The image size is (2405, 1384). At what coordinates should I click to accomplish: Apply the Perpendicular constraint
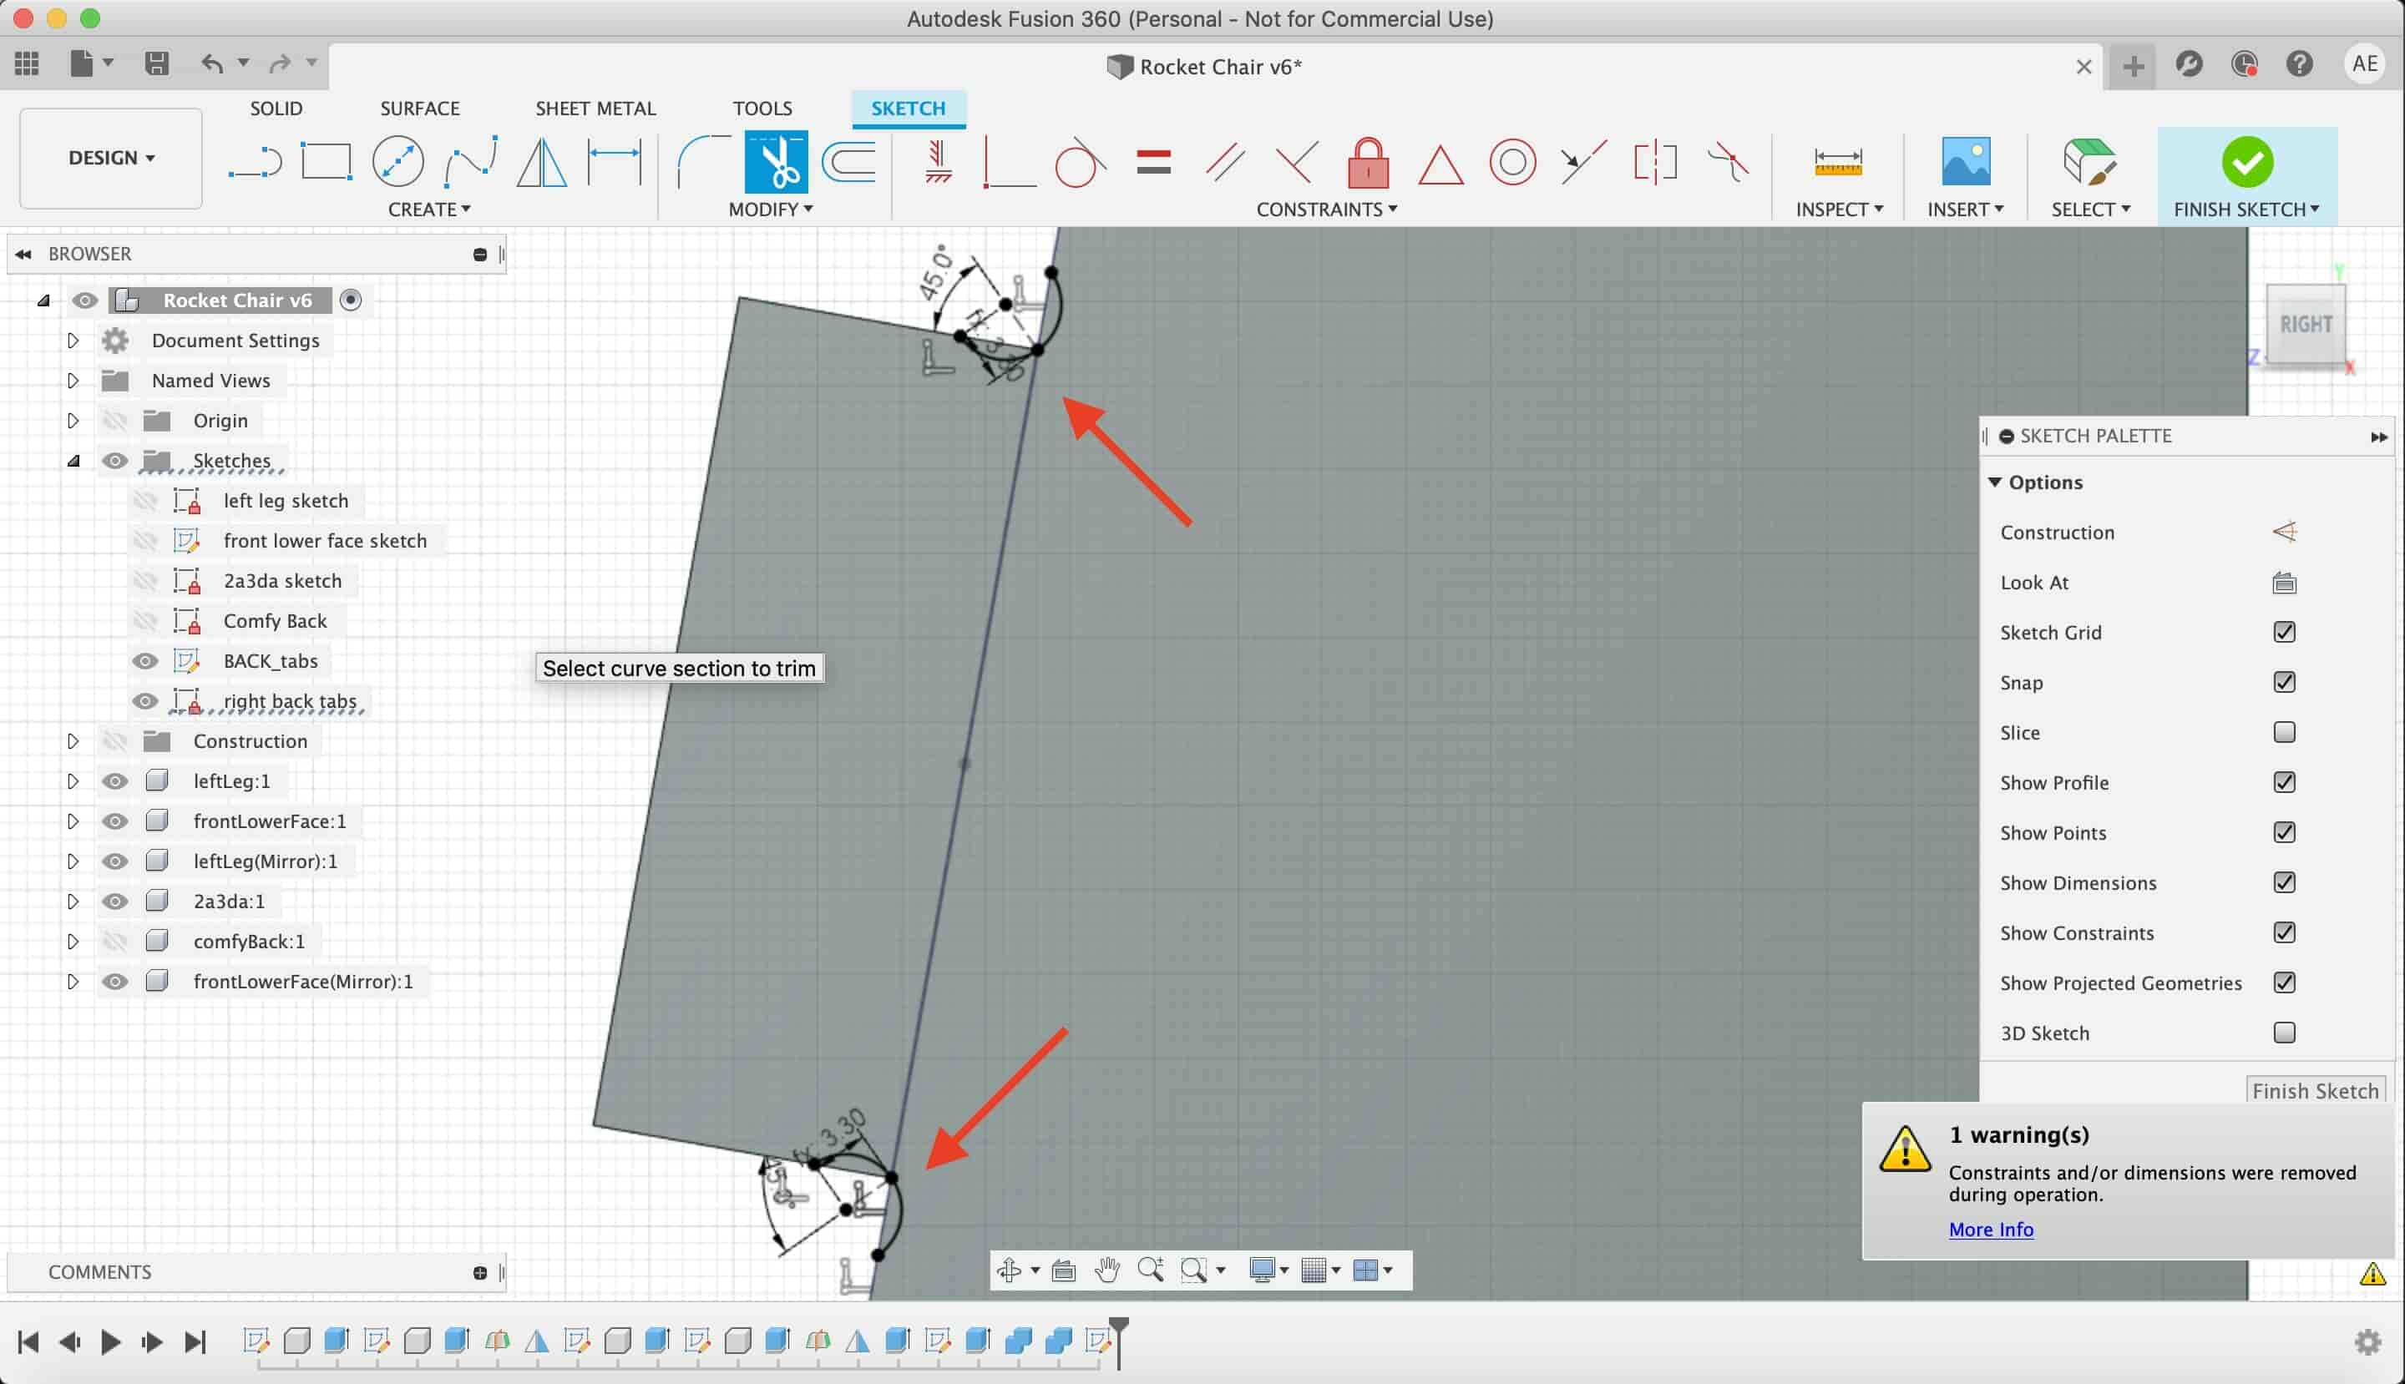[1296, 162]
